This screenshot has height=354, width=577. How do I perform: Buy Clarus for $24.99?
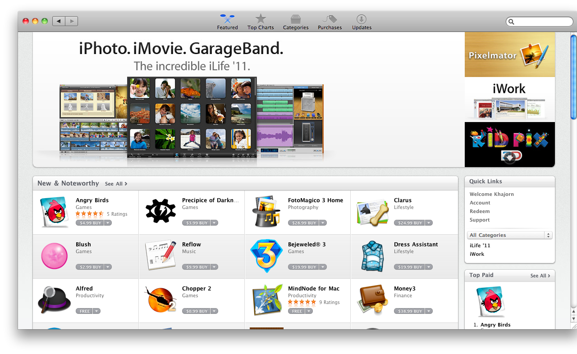409,223
